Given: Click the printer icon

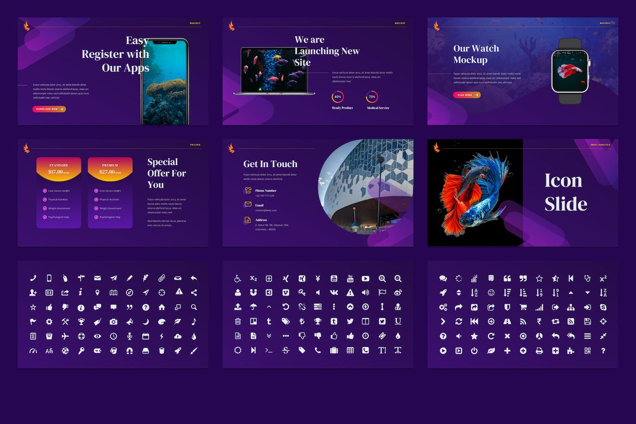Looking at the screenshot, I should [x=539, y=351].
